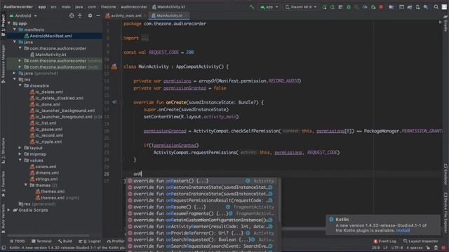
Task: Open MainActivity.kt in the project tree
Action: tap(48, 55)
